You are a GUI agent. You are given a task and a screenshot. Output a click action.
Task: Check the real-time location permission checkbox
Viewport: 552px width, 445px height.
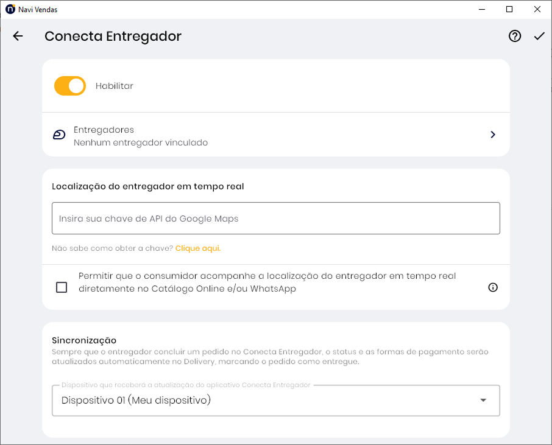point(62,287)
